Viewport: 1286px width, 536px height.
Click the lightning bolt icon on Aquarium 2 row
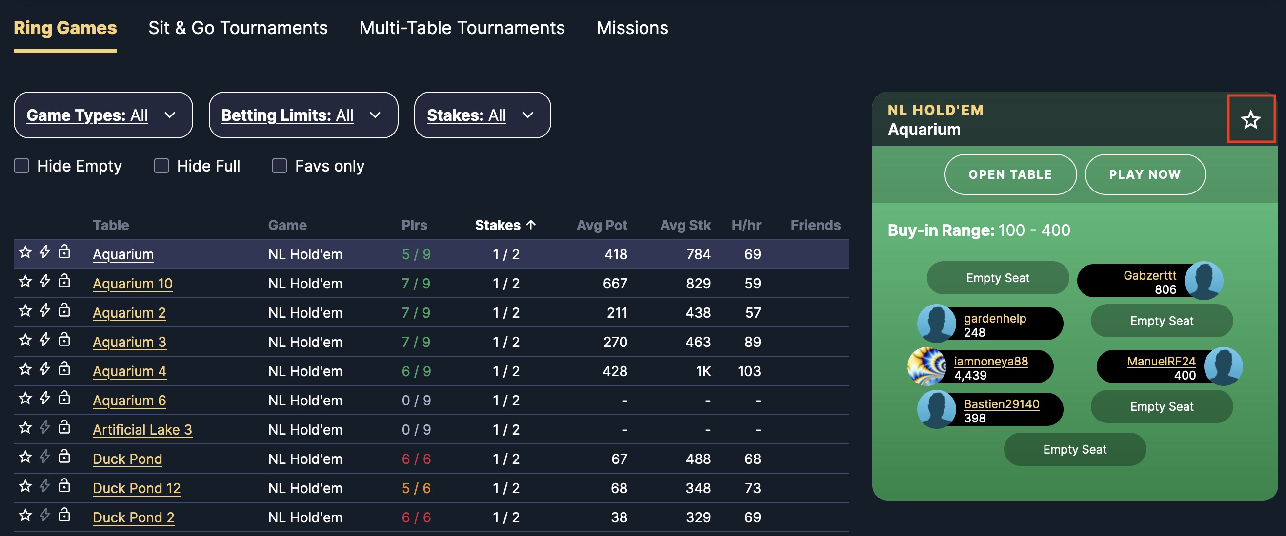[45, 310]
